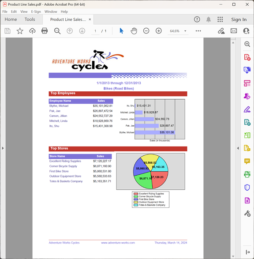Open the Organize Pages sidebar tool

pyautogui.click(x=247, y=135)
